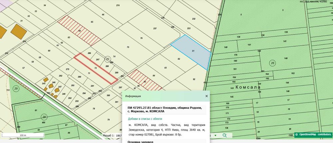
Task: Select green parcel 140
Action: coord(226,47)
